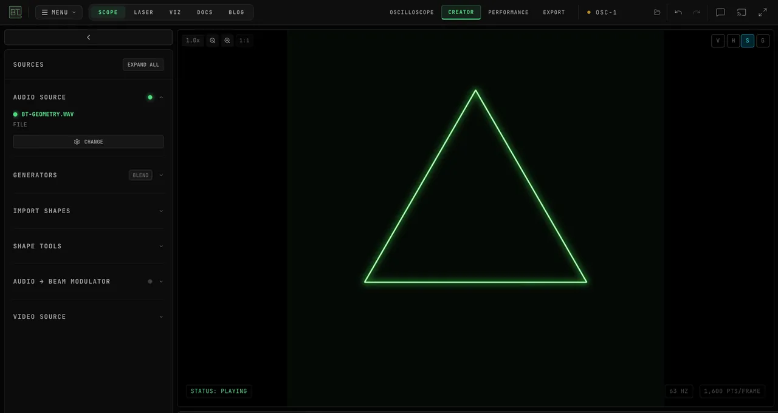The width and height of the screenshot is (778, 413).
Task: Zoom out with the magnifier minus icon
Action: coord(213,41)
